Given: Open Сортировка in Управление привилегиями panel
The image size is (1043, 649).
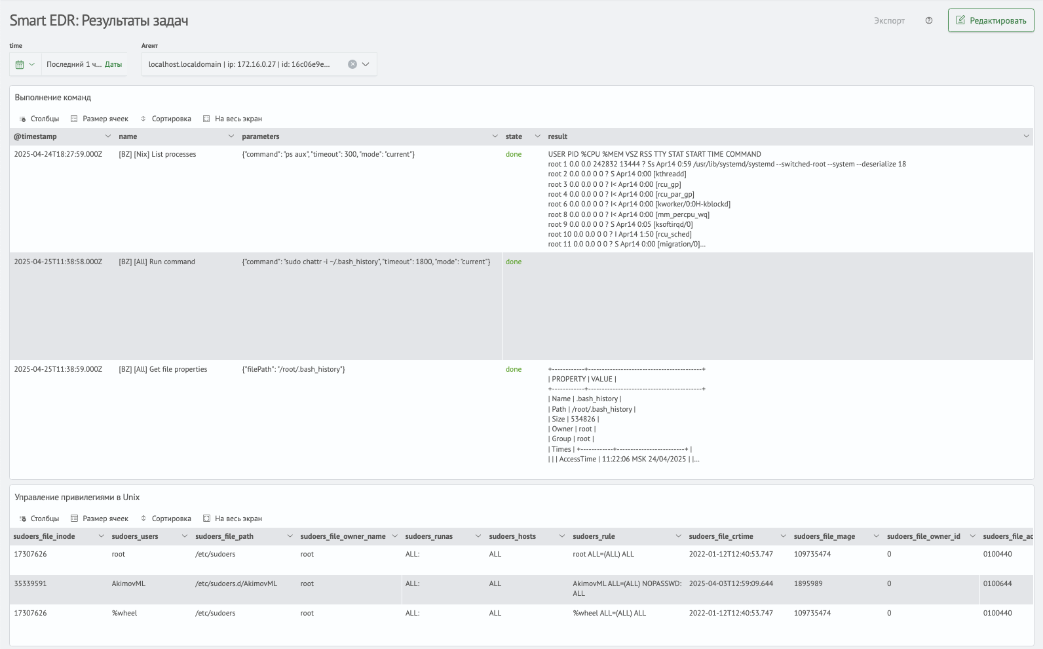Looking at the screenshot, I should 166,519.
